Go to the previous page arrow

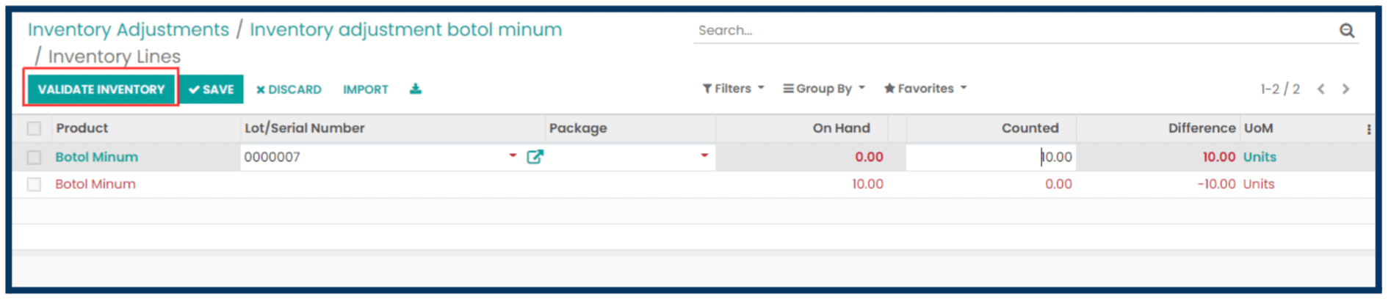pos(1320,89)
